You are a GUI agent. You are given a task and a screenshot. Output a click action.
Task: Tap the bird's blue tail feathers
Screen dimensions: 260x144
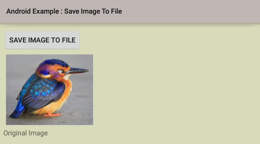click(18, 111)
